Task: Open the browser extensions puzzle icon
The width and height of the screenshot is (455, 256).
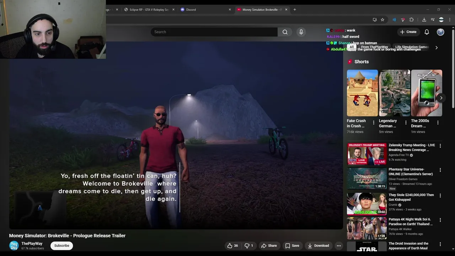Action: (x=411, y=20)
